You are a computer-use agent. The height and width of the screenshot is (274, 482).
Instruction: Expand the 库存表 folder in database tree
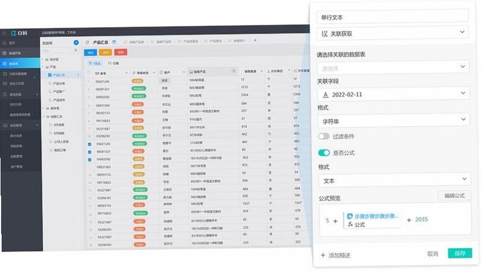43,108
